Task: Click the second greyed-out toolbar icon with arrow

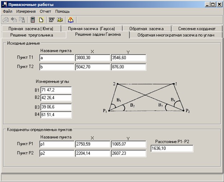Action: coord(14,20)
